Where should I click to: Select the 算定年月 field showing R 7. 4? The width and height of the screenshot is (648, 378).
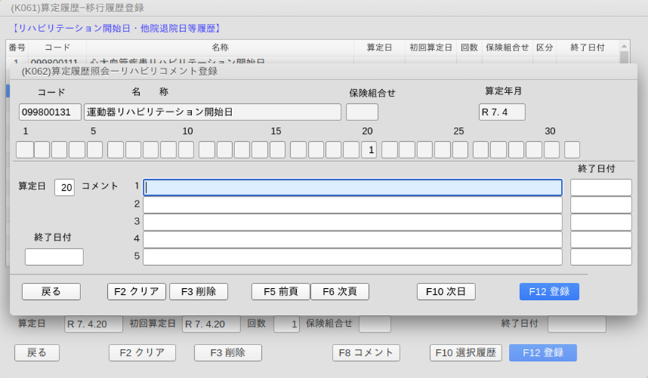(501, 112)
